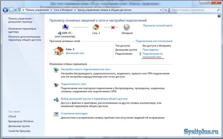
Task: Click the large house icon for active network
Action: pos(59,51)
